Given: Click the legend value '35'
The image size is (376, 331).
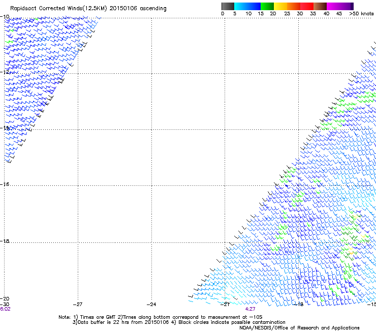Looking at the screenshot, I should pos(313,14).
